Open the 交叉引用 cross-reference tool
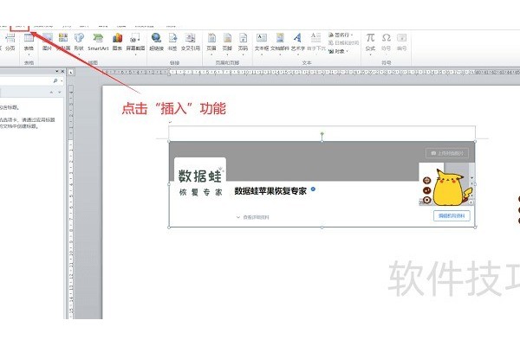520x346 pixels. [x=191, y=42]
